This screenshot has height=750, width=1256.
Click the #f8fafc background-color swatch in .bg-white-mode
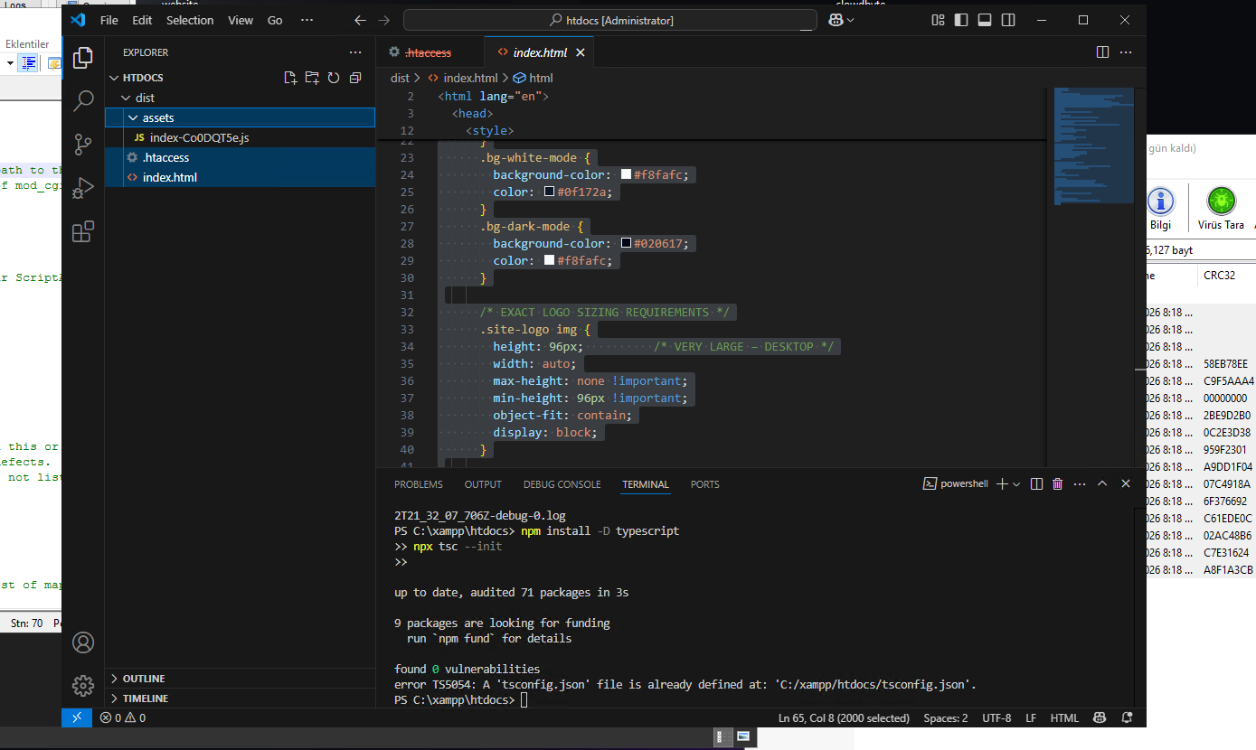(626, 174)
